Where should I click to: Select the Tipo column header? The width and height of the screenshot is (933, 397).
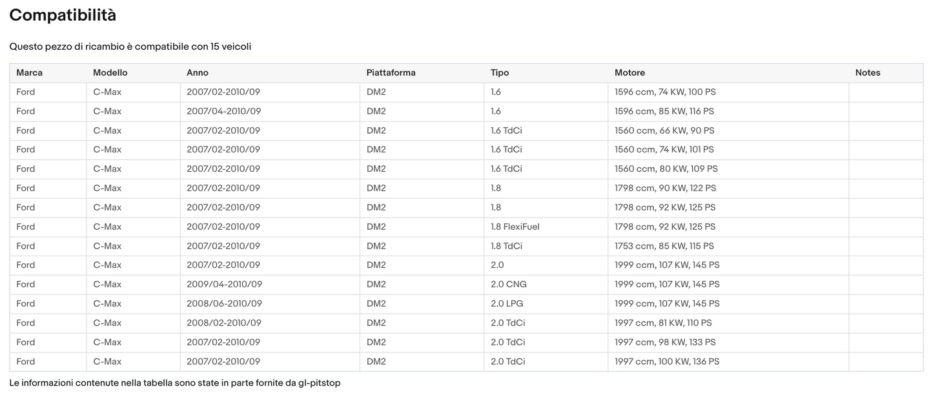point(500,73)
